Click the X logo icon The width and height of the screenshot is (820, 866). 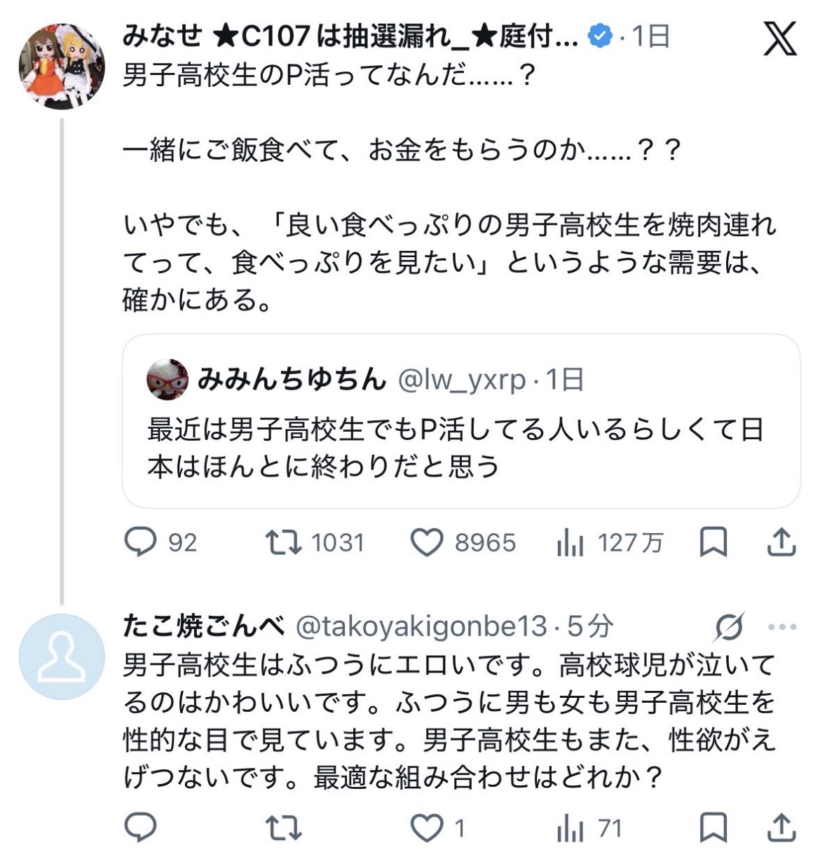779,39
